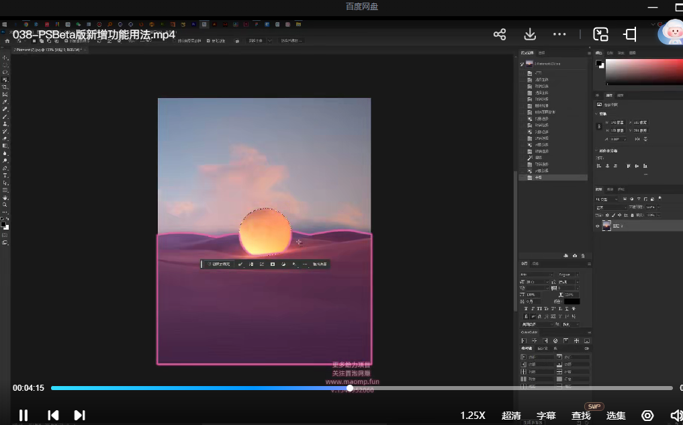Screen dimensions: 683x425
Task: Select the Clone Stamp tool
Action: [5, 124]
